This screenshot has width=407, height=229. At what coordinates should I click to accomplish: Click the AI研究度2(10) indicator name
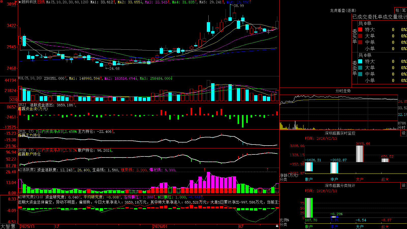tap(31, 197)
